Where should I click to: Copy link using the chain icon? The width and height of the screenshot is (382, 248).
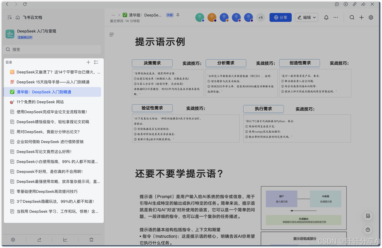tap(355, 4)
